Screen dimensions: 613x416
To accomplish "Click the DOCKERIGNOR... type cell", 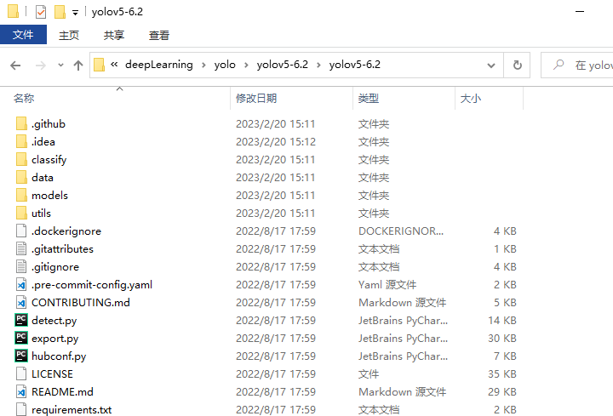I will coord(401,231).
